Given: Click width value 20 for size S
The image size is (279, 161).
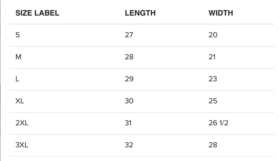Looking at the screenshot, I should 213,35.
